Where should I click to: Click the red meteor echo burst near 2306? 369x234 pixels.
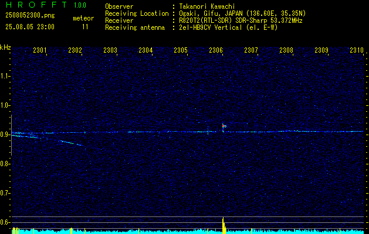point(224,126)
